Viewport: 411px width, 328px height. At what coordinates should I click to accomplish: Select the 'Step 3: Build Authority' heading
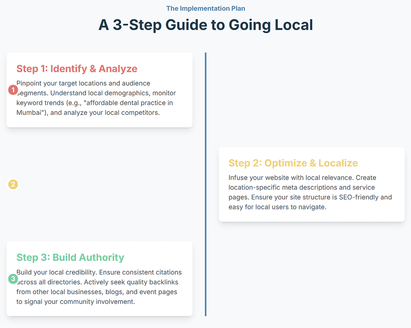coord(70,257)
